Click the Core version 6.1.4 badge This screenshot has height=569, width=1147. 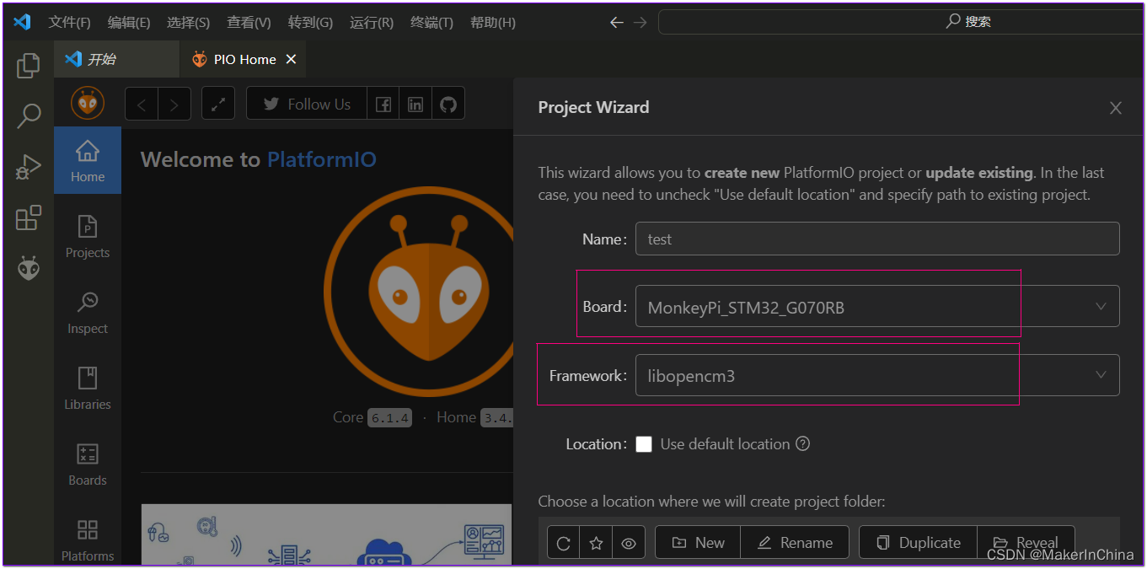(389, 417)
